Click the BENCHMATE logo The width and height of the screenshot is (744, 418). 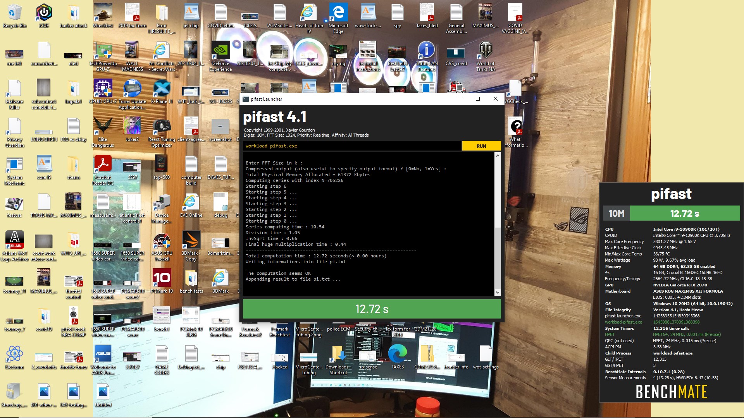point(671,392)
